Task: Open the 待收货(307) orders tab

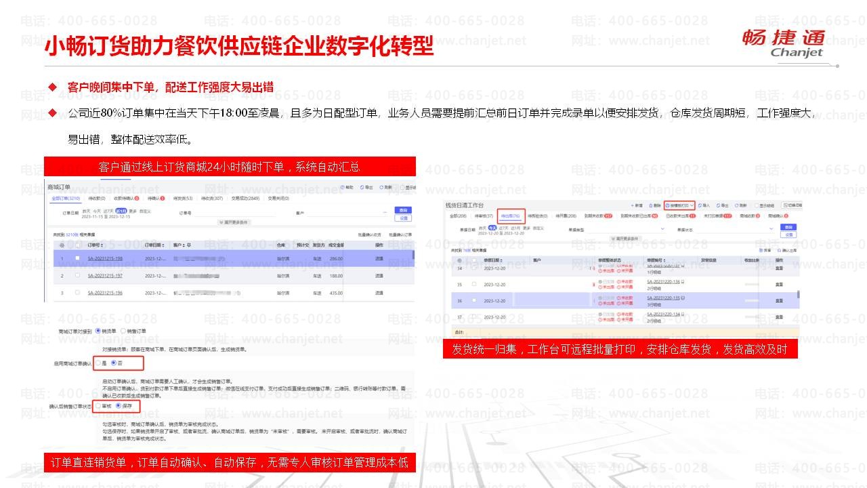Action: pyautogui.click(x=212, y=198)
